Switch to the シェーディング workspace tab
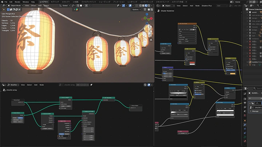 click(x=104, y=2)
